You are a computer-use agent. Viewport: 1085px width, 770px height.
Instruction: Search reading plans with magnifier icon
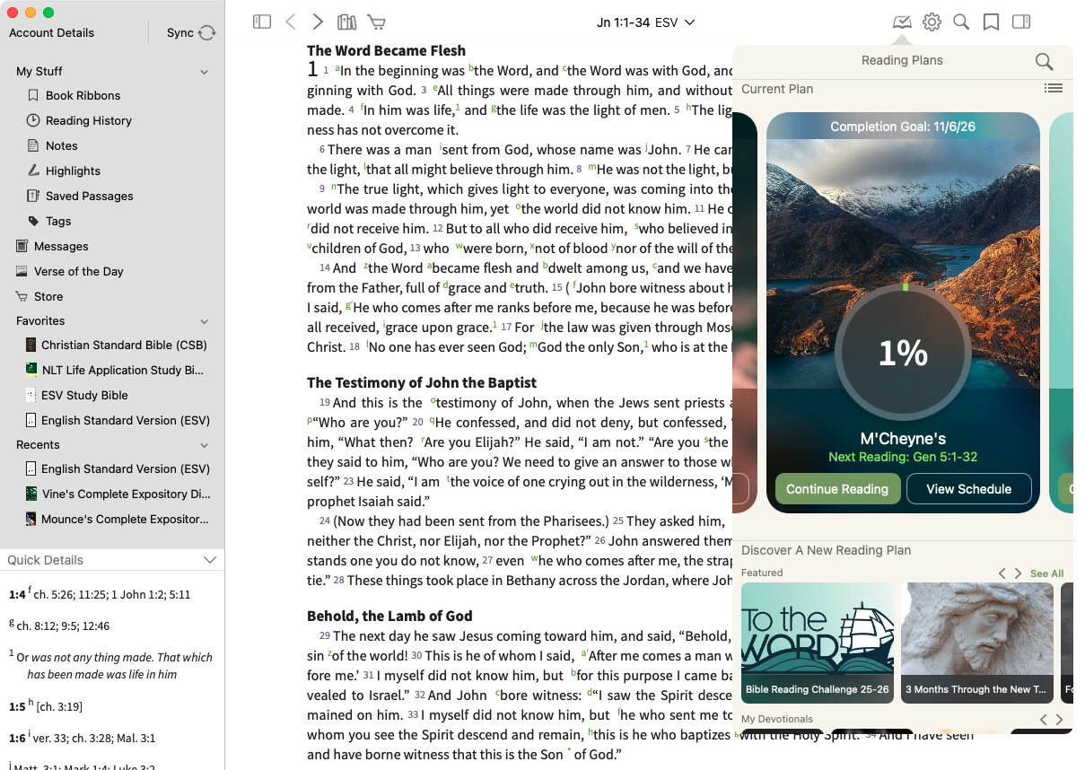click(1044, 61)
